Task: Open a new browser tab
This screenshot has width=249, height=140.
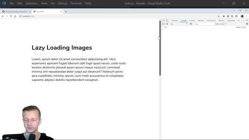Action: pyautogui.click(x=66, y=12)
